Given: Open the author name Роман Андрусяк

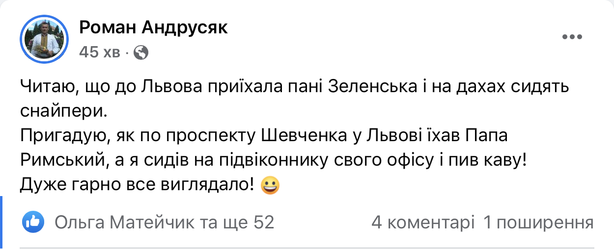Looking at the screenshot, I should 153,28.
